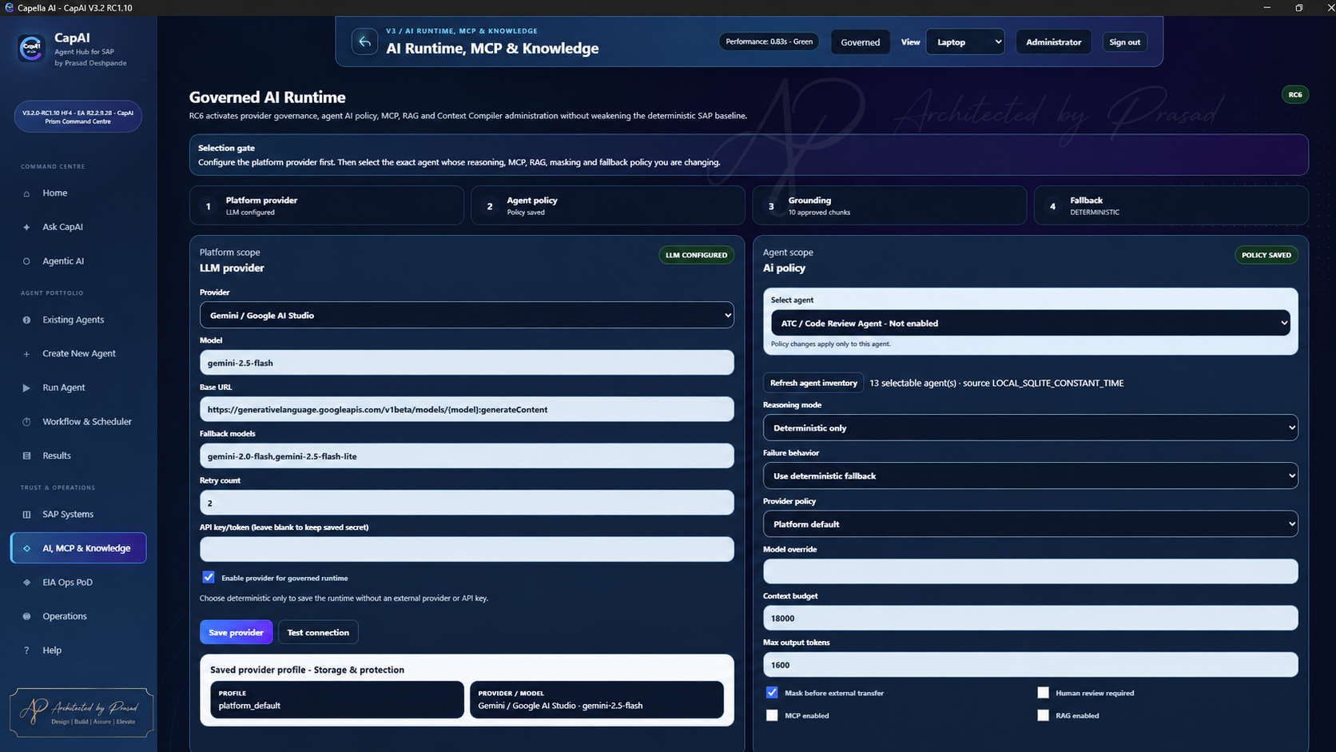1336x752 pixels.
Task: Click the Fallback models field
Action: pos(467,456)
